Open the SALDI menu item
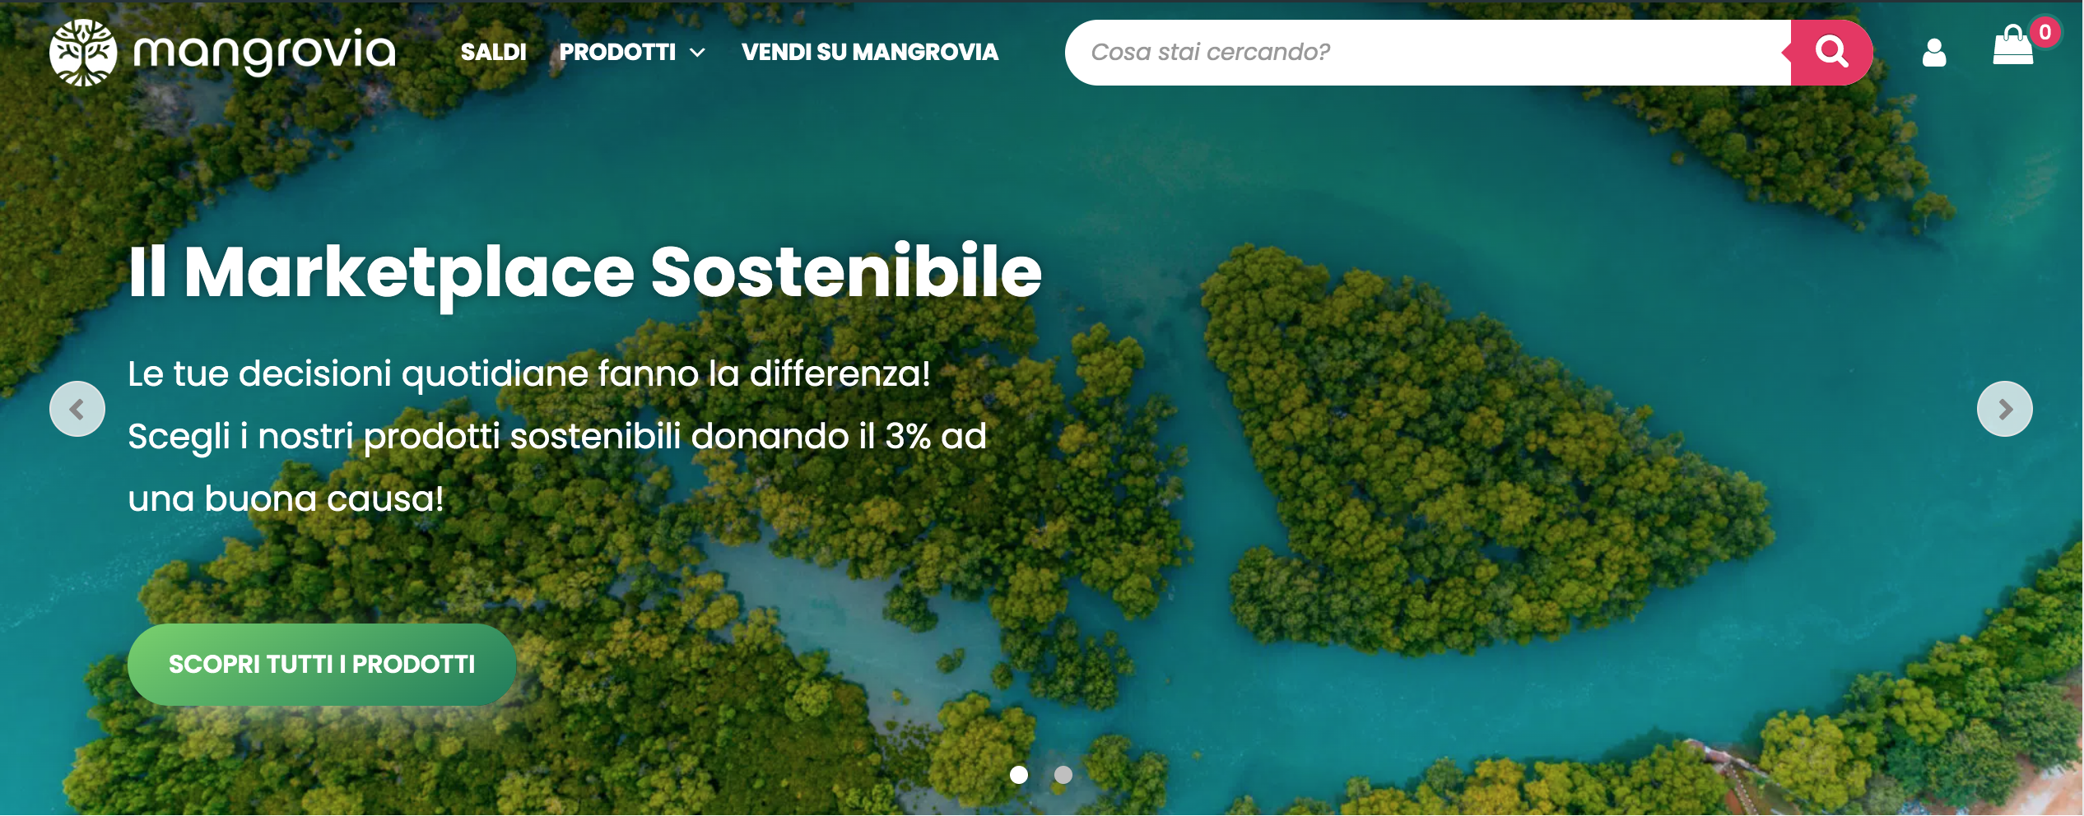Viewport: 2084px width, 816px height. pos(493,52)
